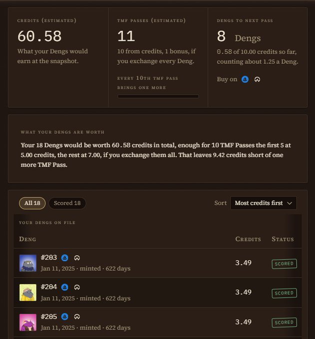Click the 3.49 credits value for #205
Screen dimensions: 315x339
pyautogui.click(x=243, y=322)
